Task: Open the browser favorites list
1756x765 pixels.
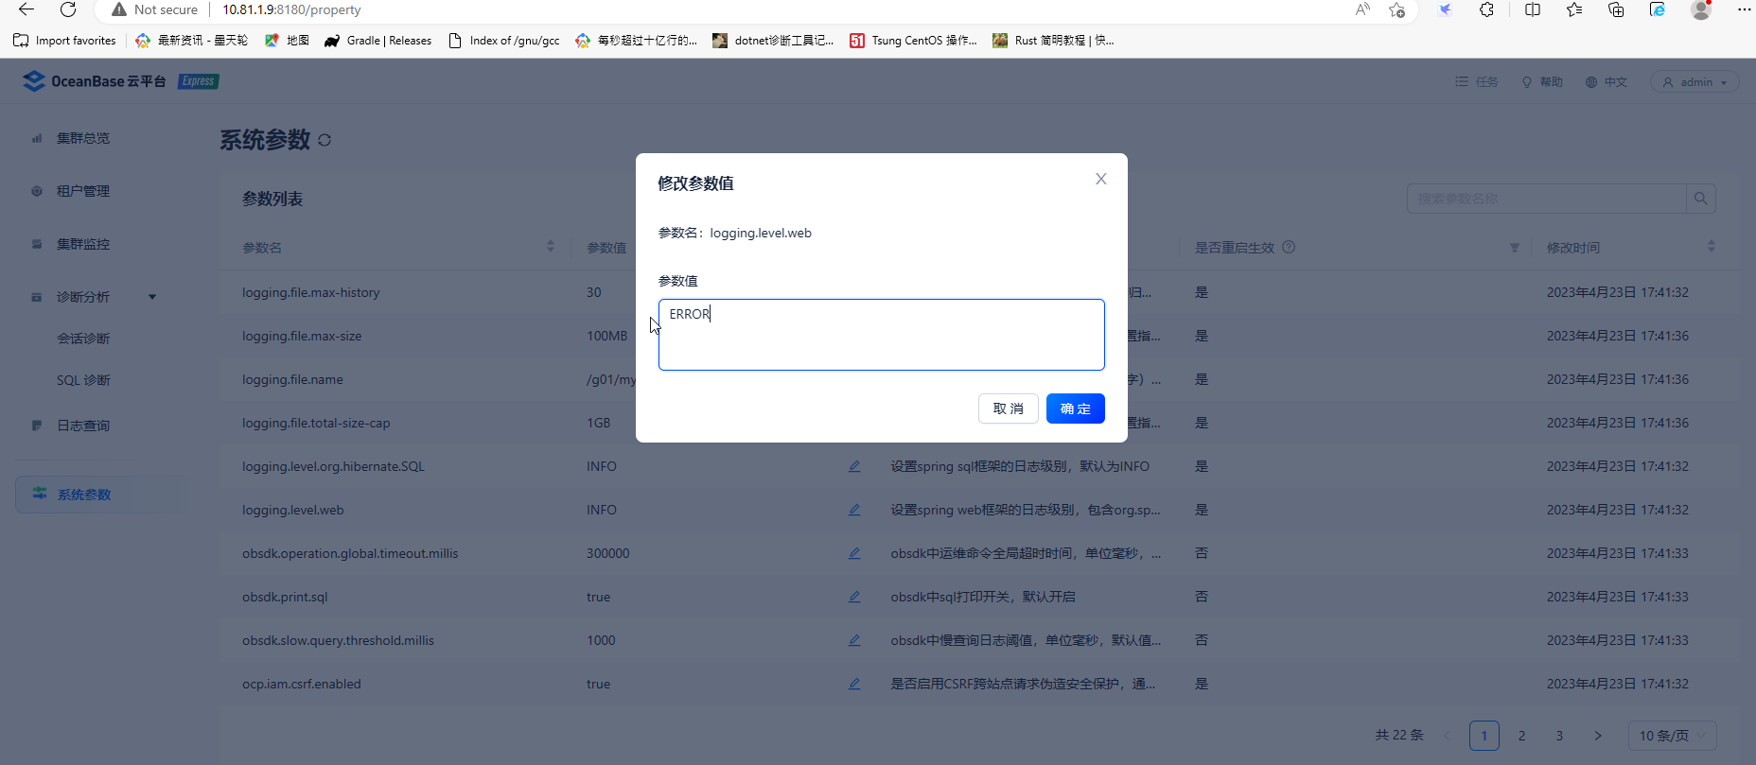Action: (x=1574, y=9)
